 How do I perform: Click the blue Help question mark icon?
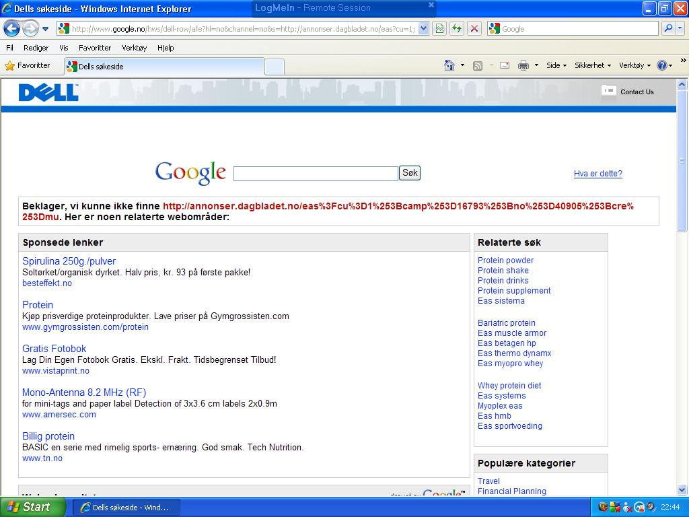(662, 65)
